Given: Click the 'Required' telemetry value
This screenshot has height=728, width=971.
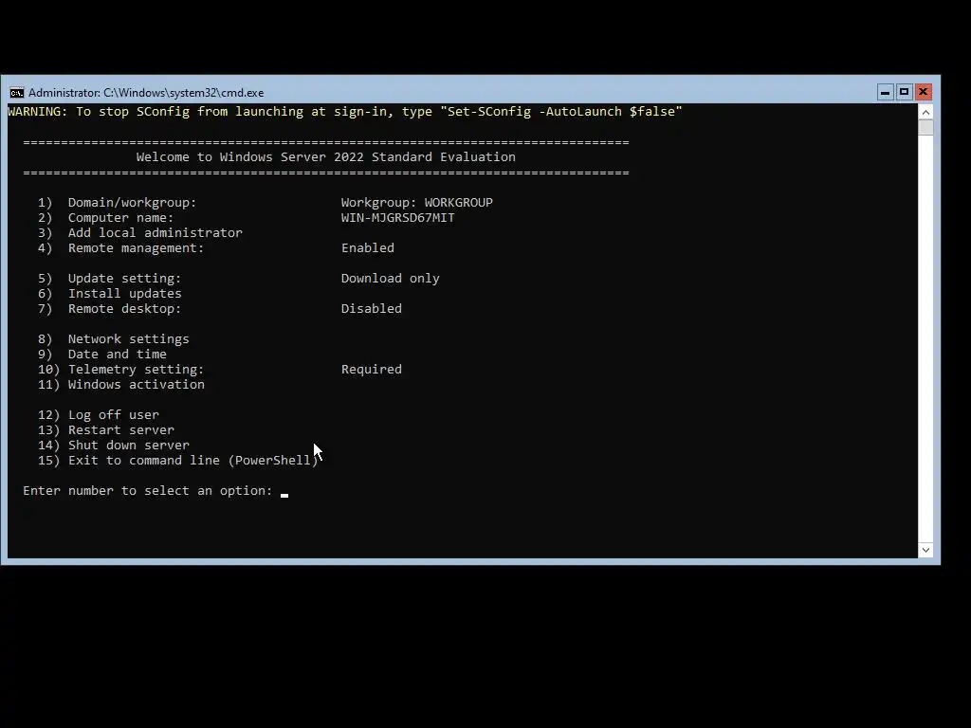Looking at the screenshot, I should (x=371, y=370).
